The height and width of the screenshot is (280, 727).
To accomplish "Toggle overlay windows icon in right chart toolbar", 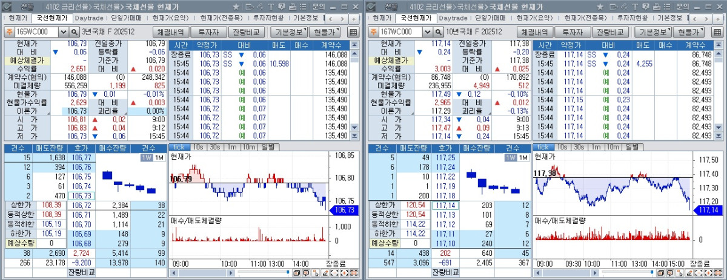I will [661, 273].
